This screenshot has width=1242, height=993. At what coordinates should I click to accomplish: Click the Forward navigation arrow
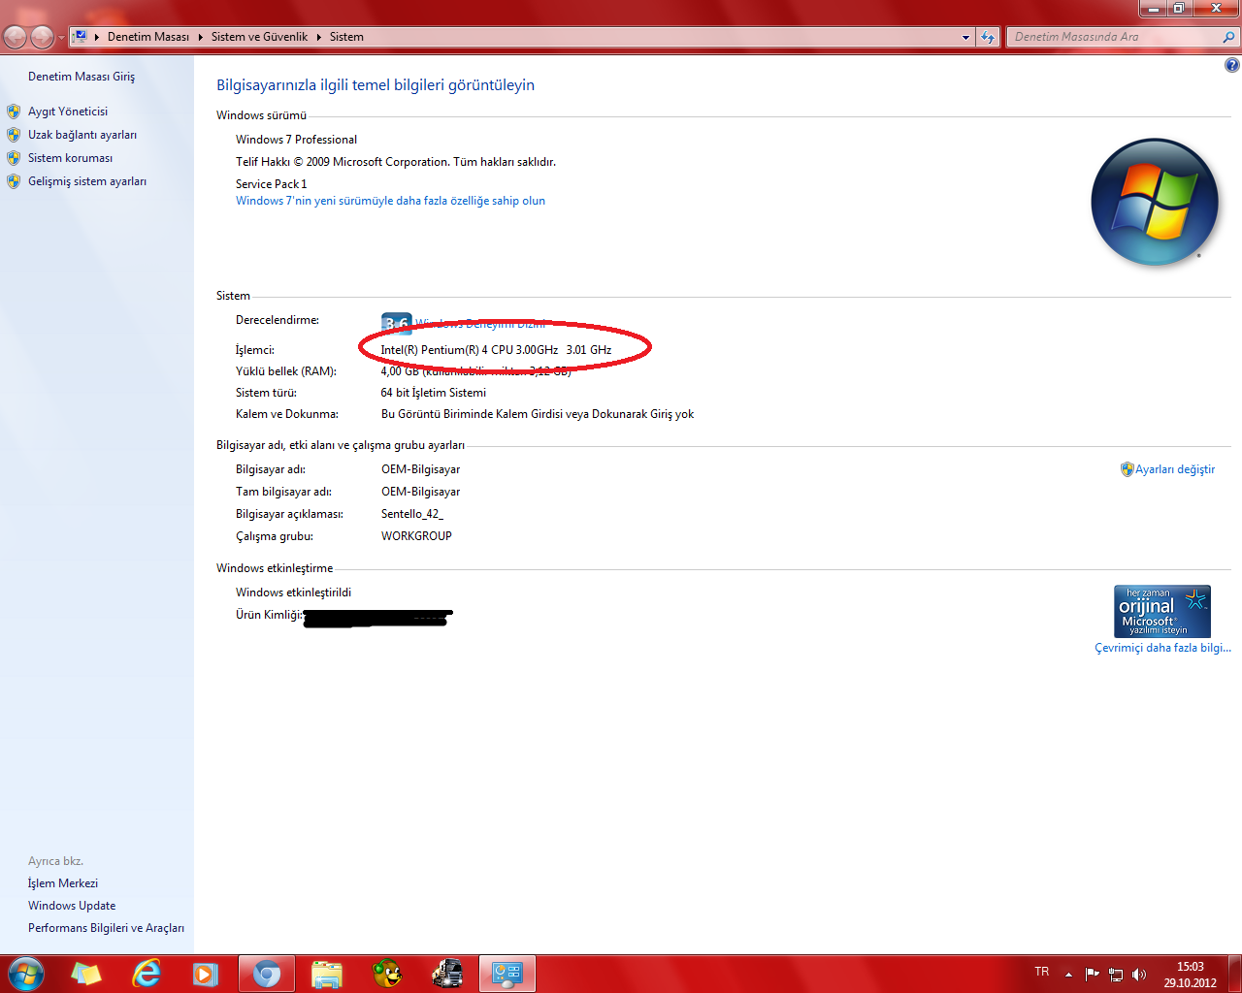pos(43,37)
